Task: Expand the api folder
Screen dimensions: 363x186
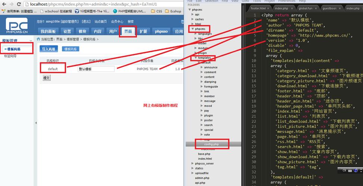Action: 193,15
